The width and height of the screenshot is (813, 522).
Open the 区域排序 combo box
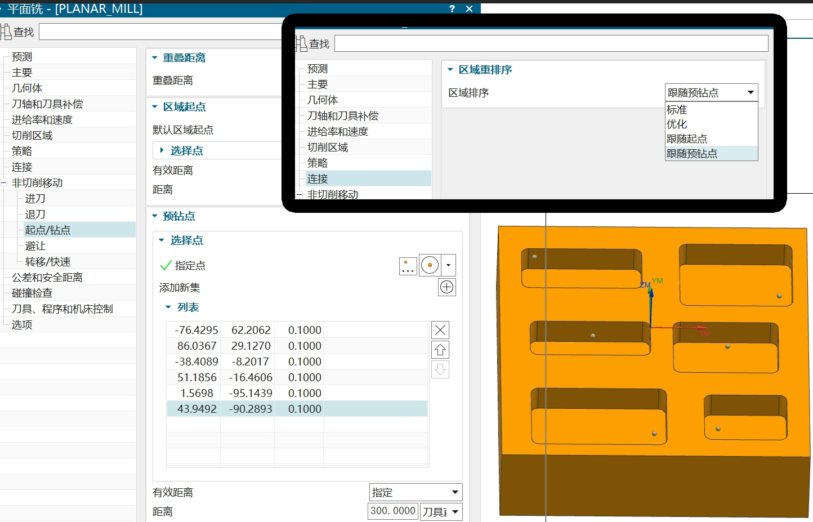click(x=712, y=92)
